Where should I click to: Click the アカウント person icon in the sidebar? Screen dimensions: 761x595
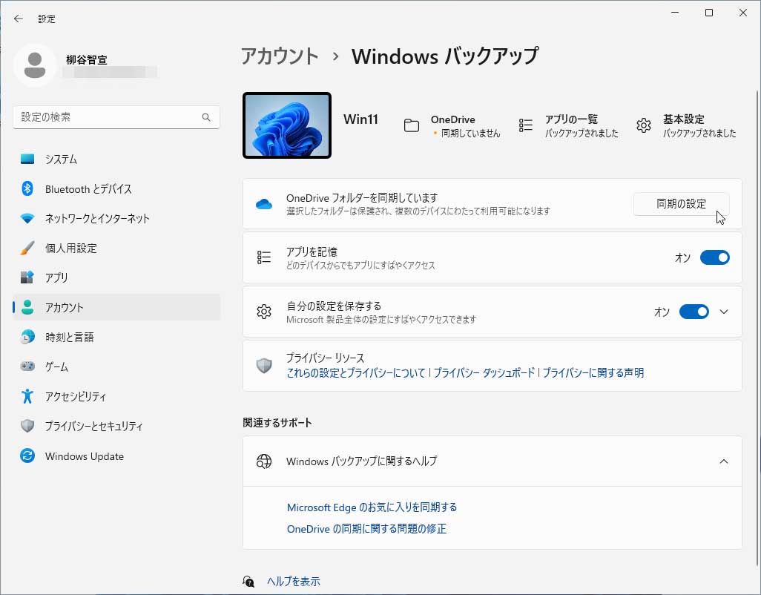point(27,307)
